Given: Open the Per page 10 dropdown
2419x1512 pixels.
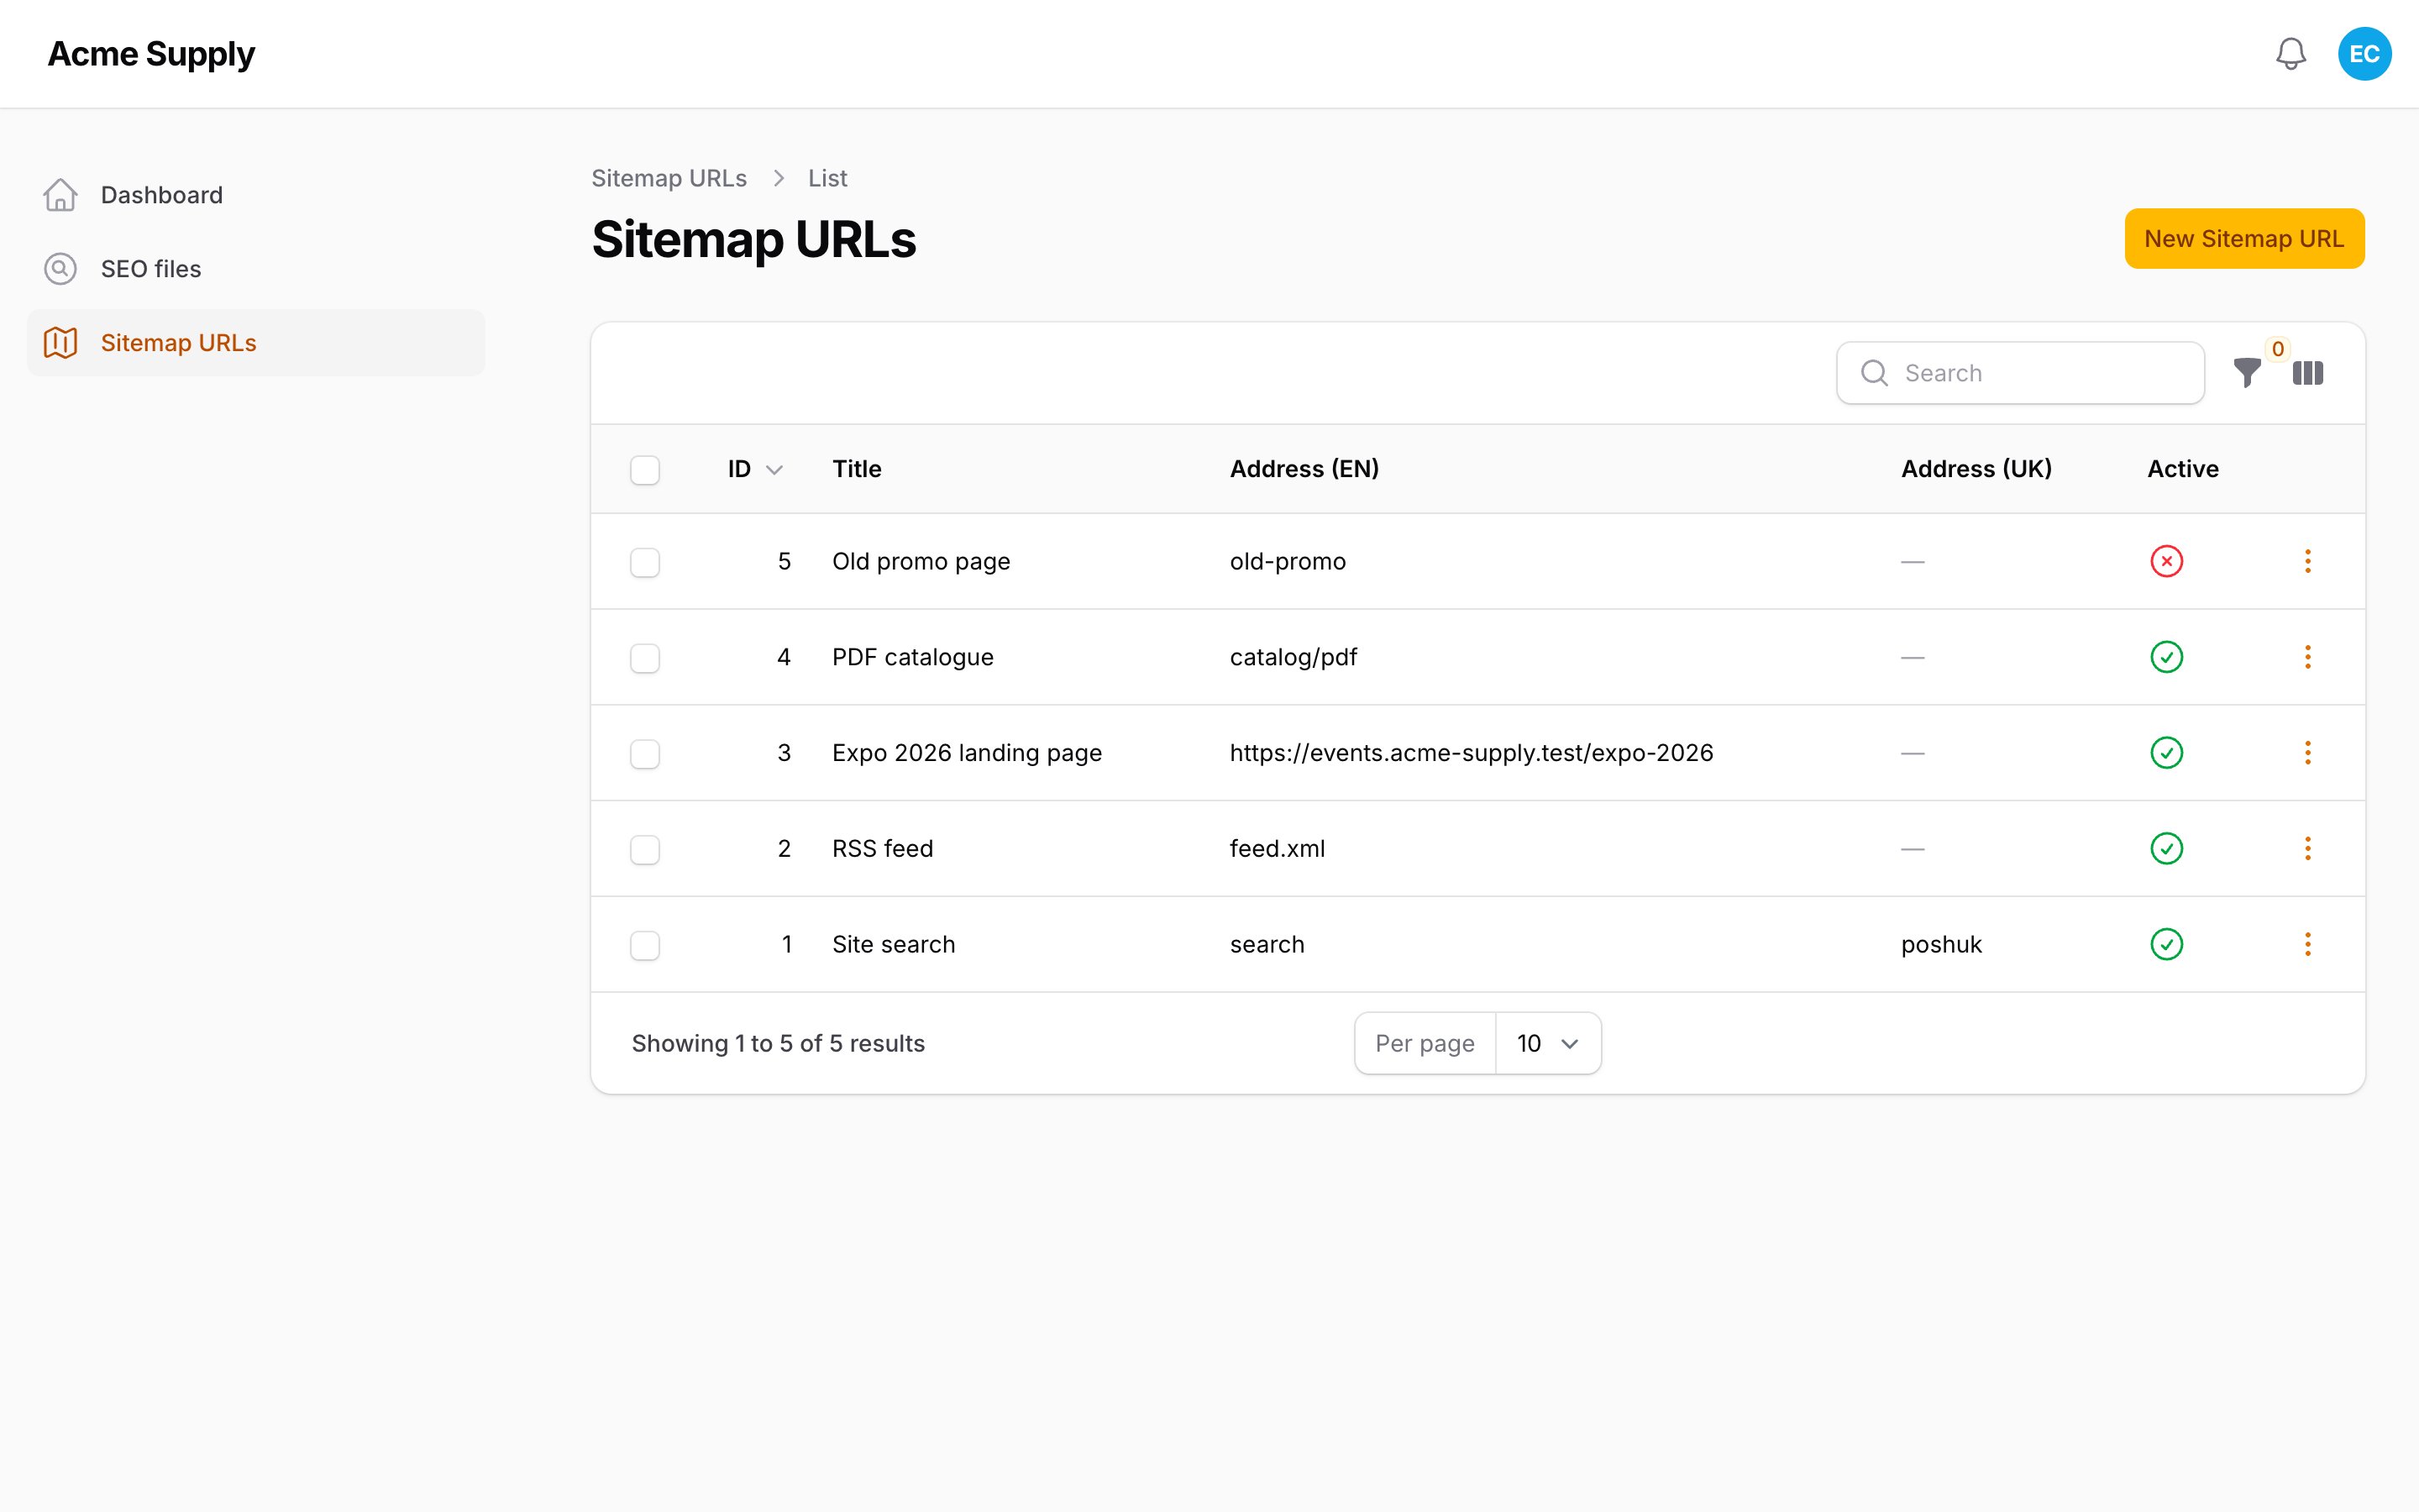Looking at the screenshot, I should tap(1547, 1043).
